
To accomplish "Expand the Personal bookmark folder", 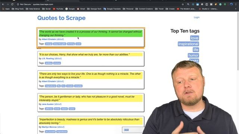I will [x=128, y=9].
